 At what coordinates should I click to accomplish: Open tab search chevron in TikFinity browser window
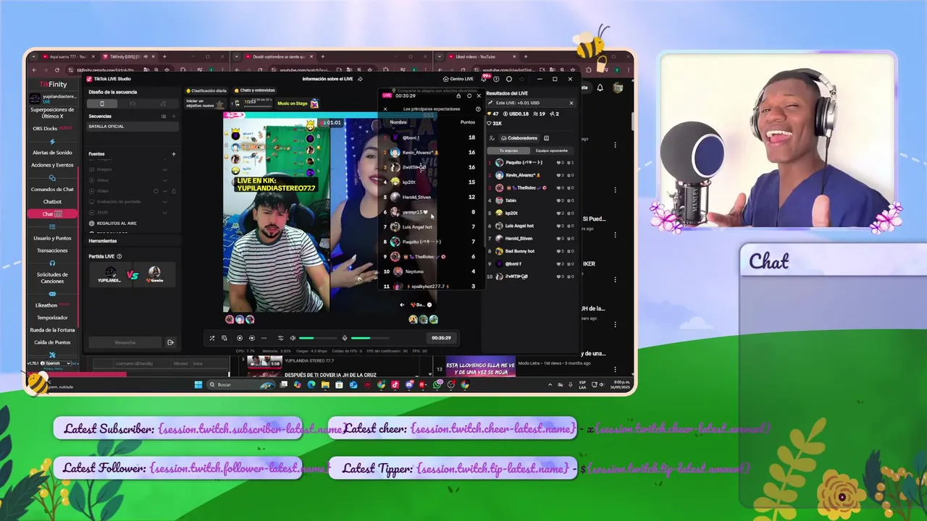[x=33, y=56]
